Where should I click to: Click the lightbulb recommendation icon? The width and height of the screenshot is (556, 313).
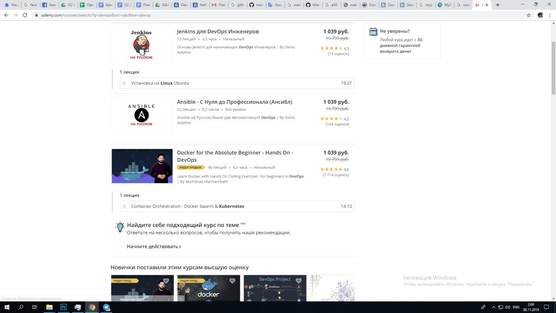120,227
